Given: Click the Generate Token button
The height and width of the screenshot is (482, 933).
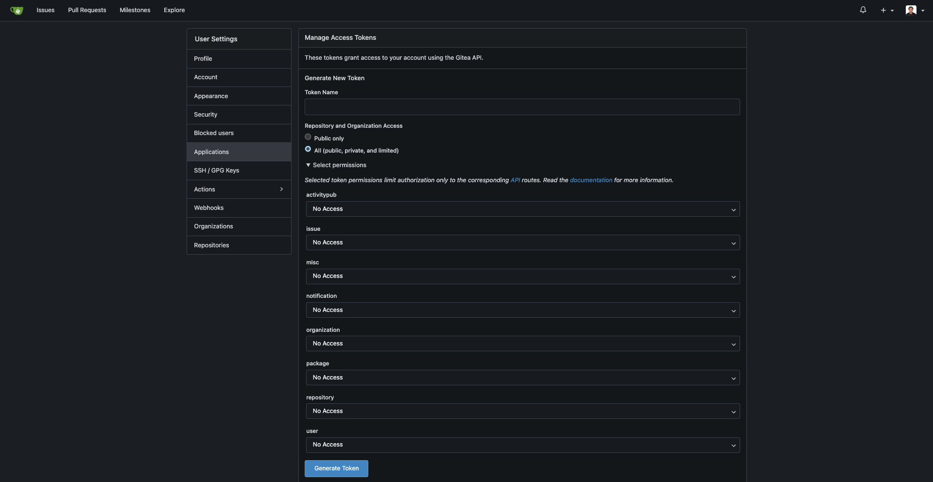Looking at the screenshot, I should (336, 468).
